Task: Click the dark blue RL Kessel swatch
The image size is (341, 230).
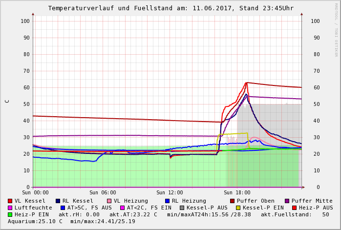Action: pos(58,201)
